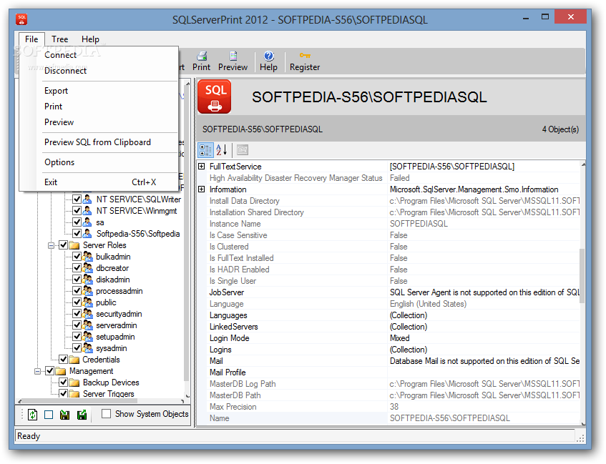Click the Management folder icon
The image size is (606, 464).
[x=61, y=371]
